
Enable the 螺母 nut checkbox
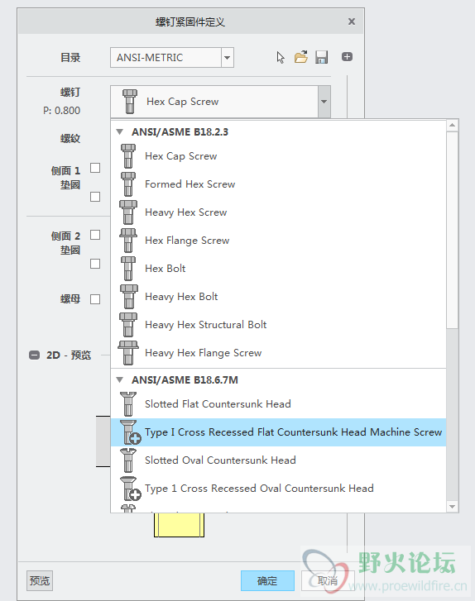click(x=95, y=299)
